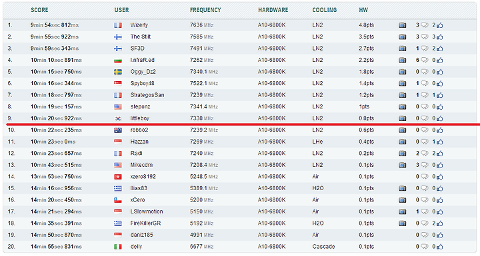Click France flag next to StrategosSan

coord(118,95)
